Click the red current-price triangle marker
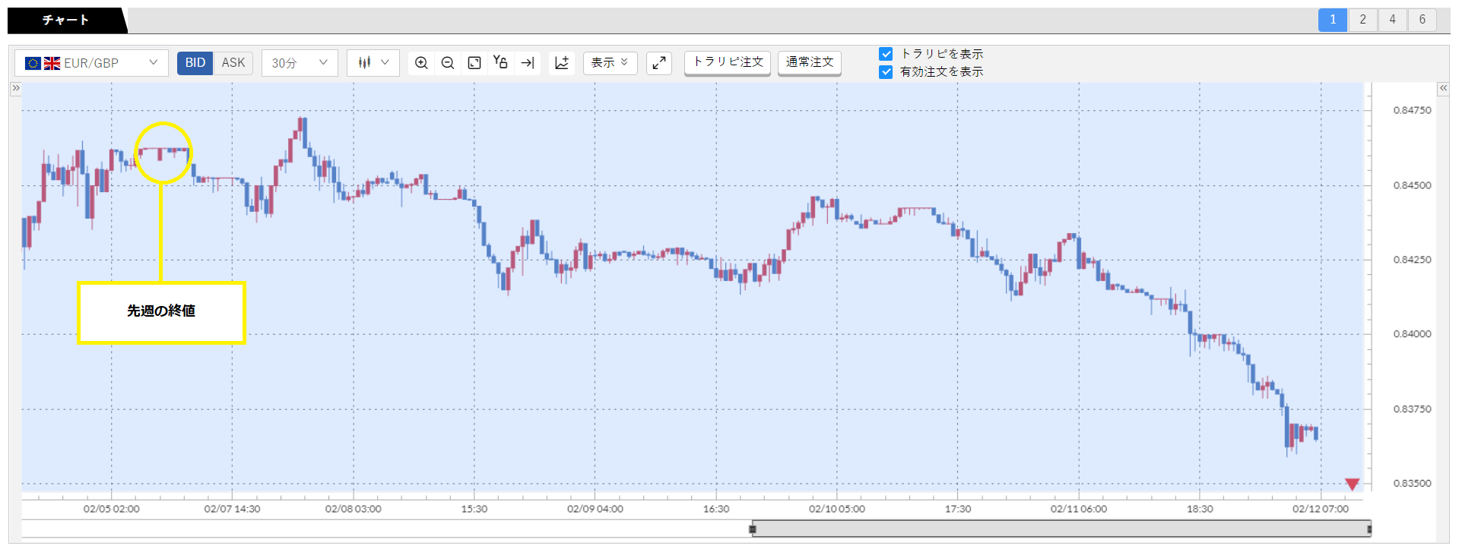The image size is (1459, 549). coord(1352,484)
